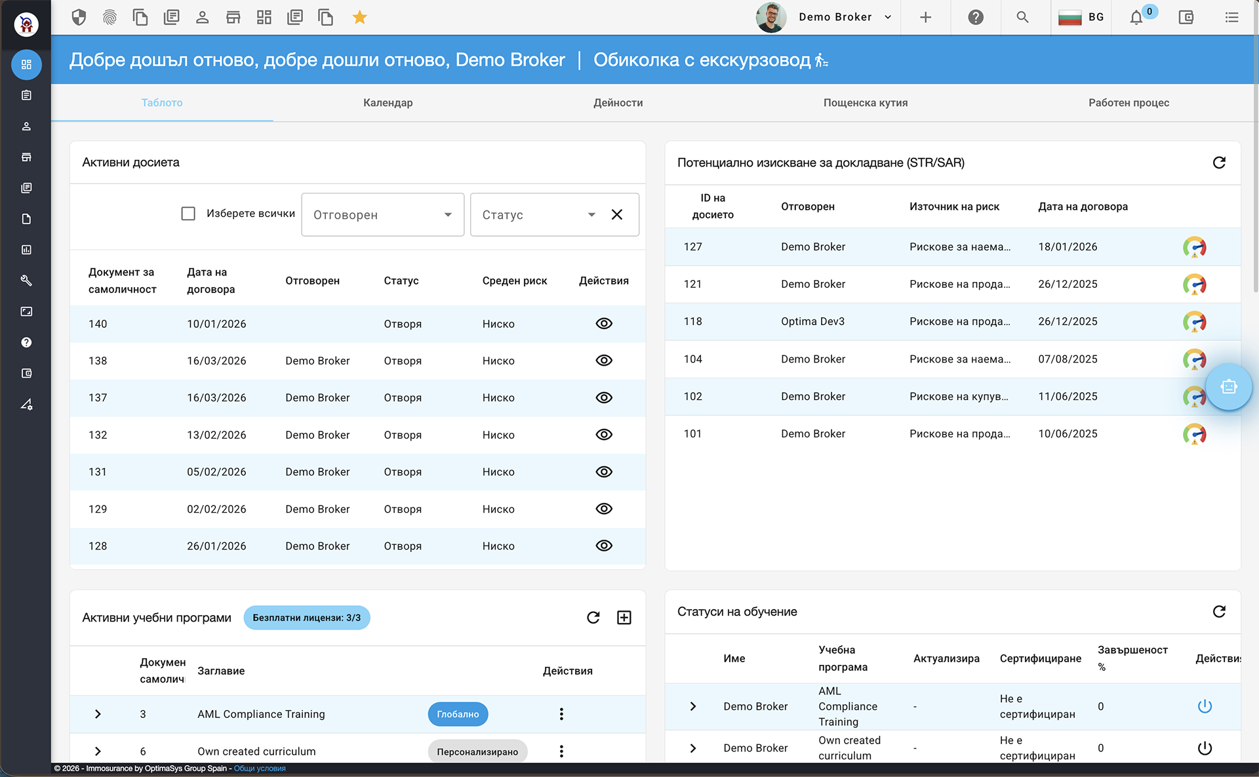Click the 'Общи условия' footer link
Screen dimensions: 1259x777
click(260, 768)
